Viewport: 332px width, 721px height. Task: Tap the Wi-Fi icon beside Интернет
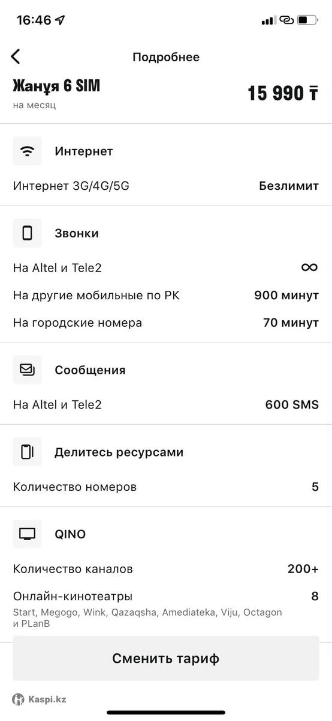click(28, 151)
